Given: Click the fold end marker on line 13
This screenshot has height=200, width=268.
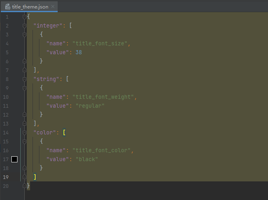Looking at the screenshot, I should pos(24,123).
